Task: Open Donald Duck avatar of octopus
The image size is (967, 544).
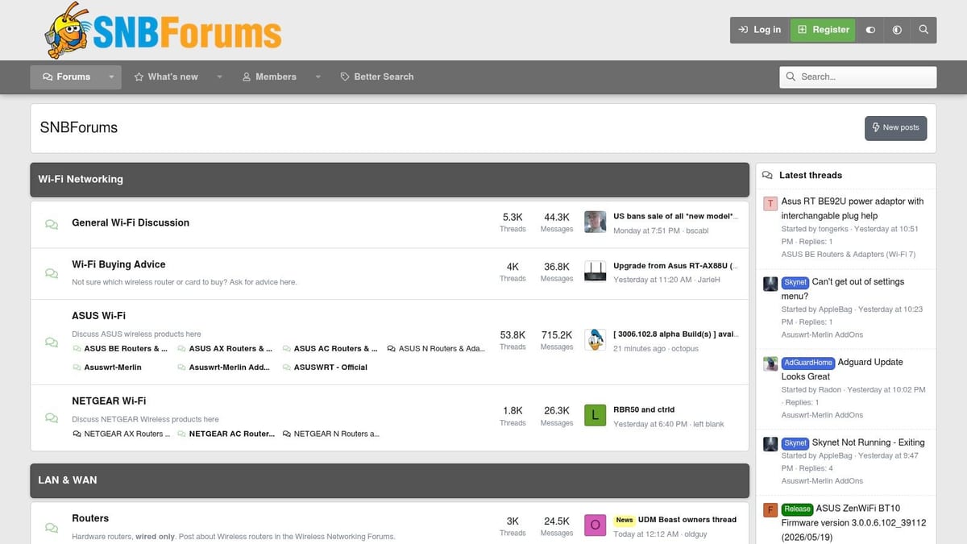Action: tap(595, 340)
